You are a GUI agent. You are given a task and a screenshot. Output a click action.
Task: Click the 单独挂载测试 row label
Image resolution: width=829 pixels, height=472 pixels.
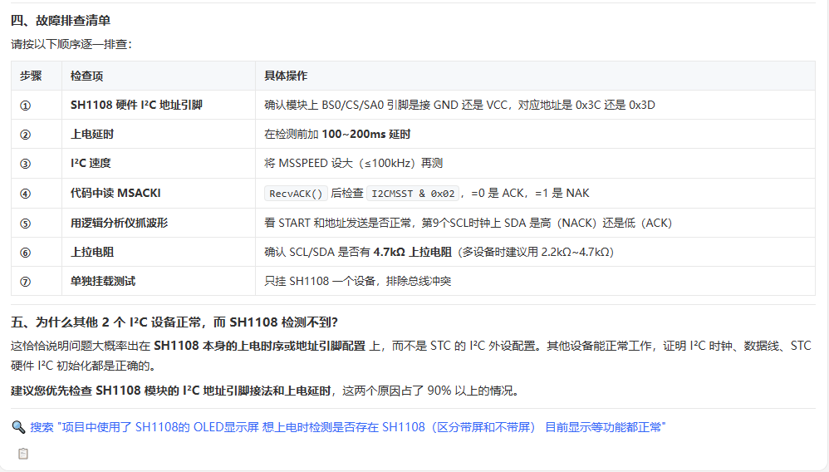point(103,281)
